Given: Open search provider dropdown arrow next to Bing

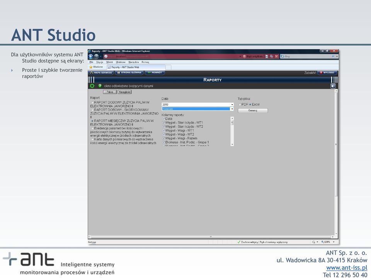Looking at the screenshot, I should (337, 56).
